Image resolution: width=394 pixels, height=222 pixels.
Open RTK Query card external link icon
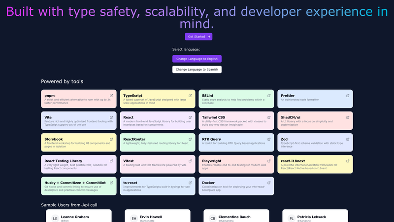pos(269,139)
